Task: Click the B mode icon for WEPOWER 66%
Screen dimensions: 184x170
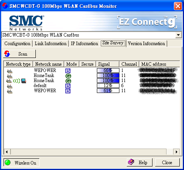Action: 68,71
